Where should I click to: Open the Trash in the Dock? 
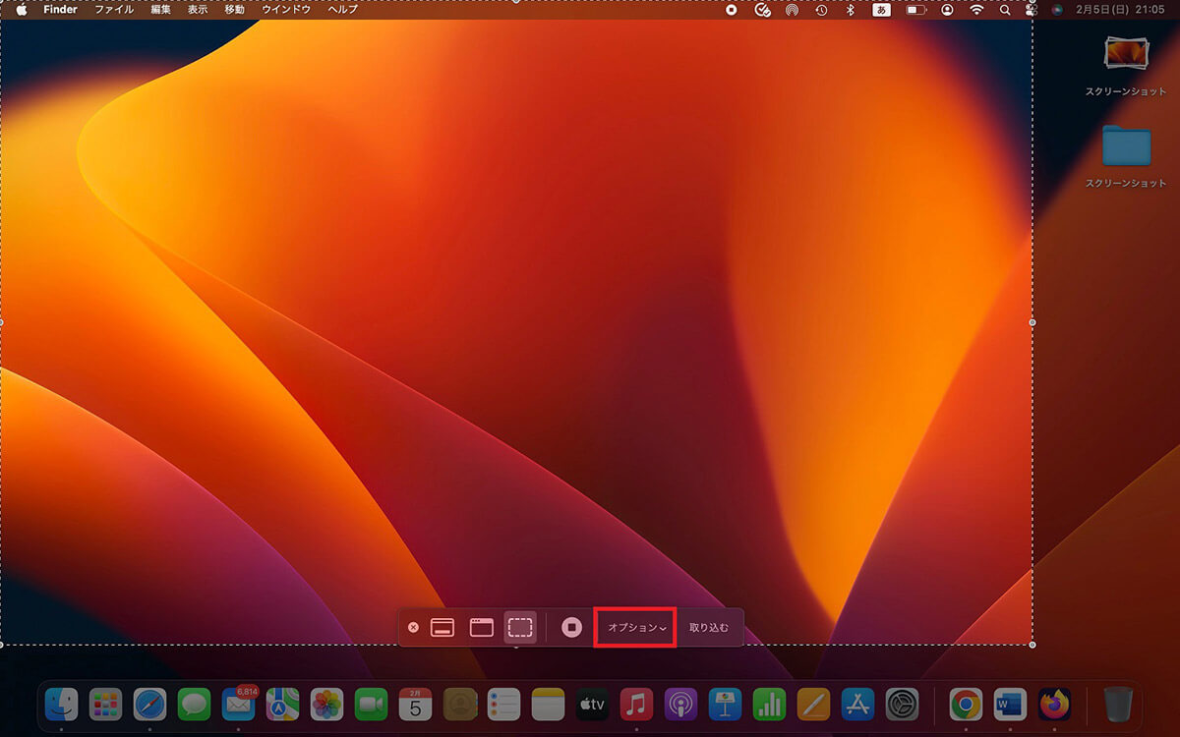tap(1118, 704)
